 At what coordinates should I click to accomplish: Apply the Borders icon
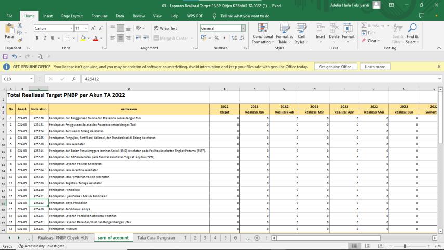(x=68, y=38)
